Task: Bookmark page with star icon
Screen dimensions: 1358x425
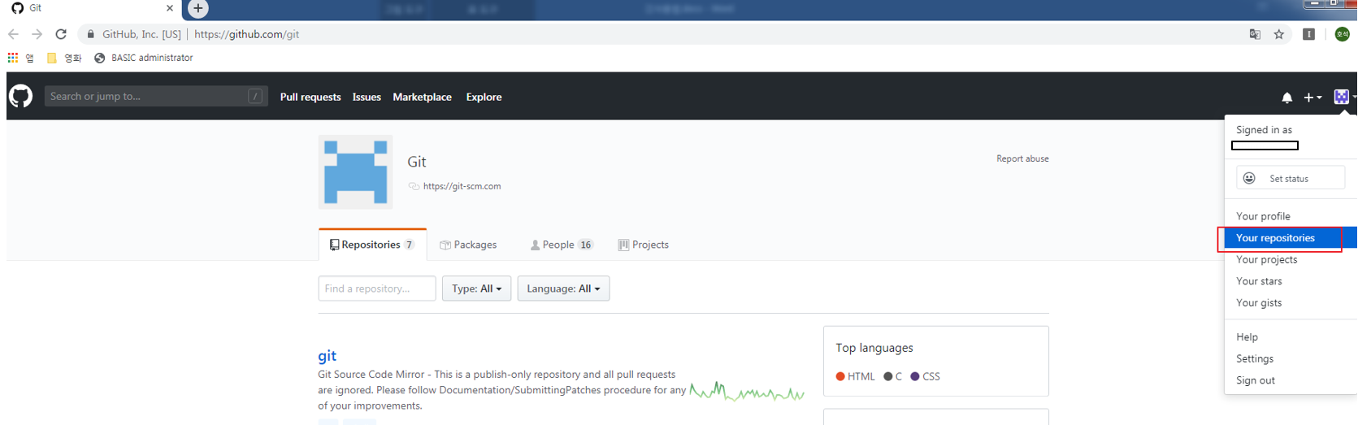Action: click(1279, 34)
